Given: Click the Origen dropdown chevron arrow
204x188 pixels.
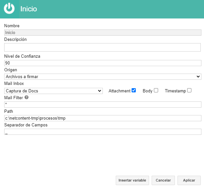Looking at the screenshot, I should click(198, 76).
